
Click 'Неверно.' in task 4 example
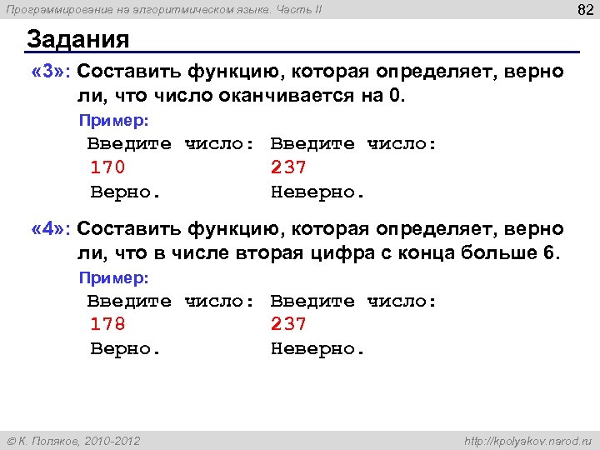[x=317, y=348]
